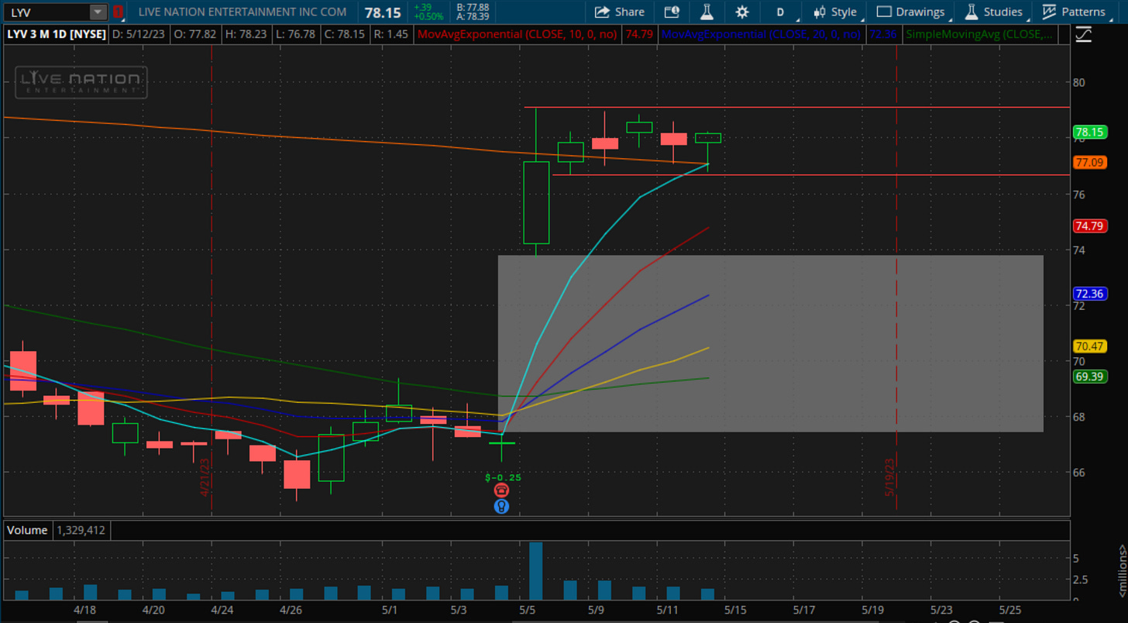This screenshot has height=623, width=1128.
Task: Click the red symbol-link color indicator
Action: point(118,12)
